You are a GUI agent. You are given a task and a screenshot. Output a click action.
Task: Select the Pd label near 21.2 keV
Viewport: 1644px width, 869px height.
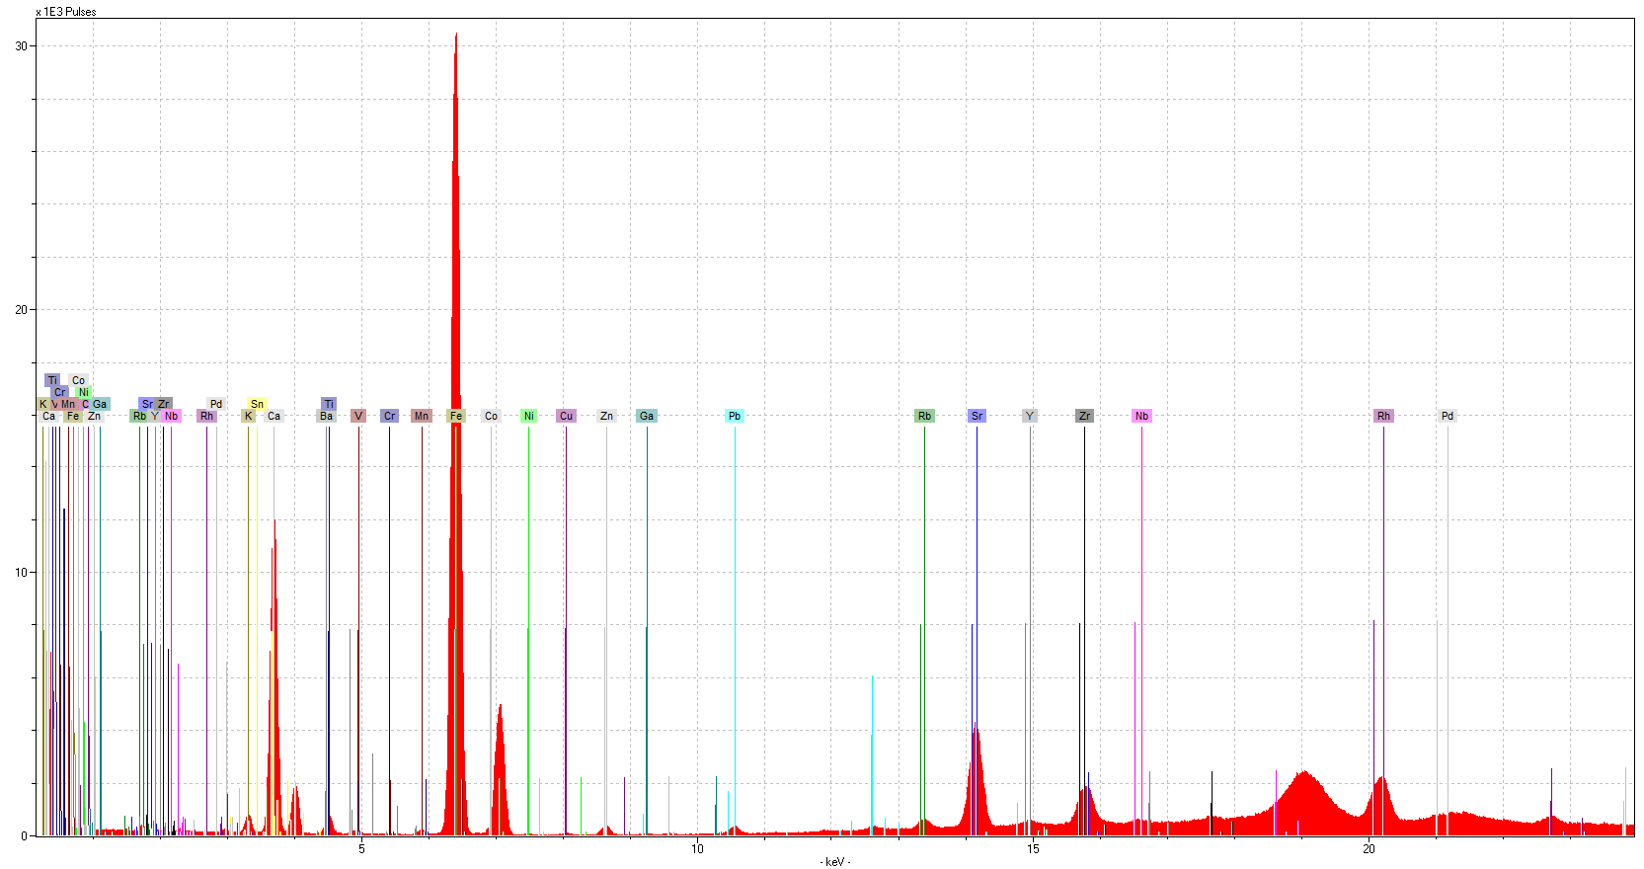point(1448,416)
